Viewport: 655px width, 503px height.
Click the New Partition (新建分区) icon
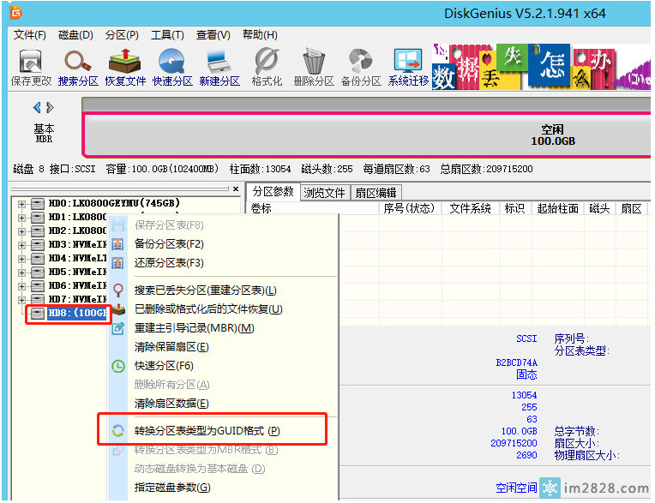click(x=219, y=67)
